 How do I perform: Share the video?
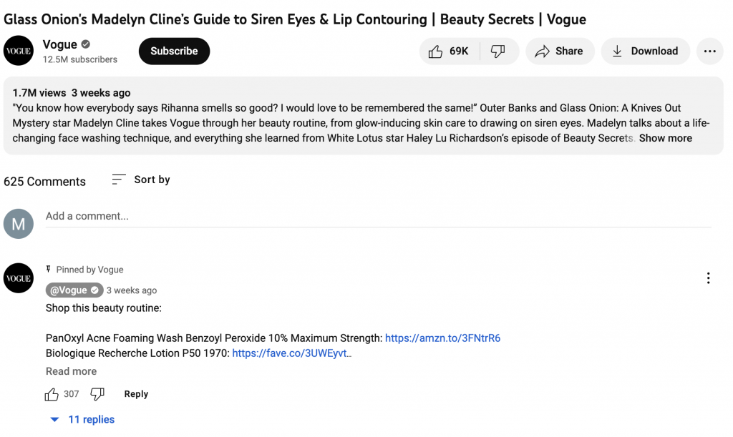click(x=560, y=51)
